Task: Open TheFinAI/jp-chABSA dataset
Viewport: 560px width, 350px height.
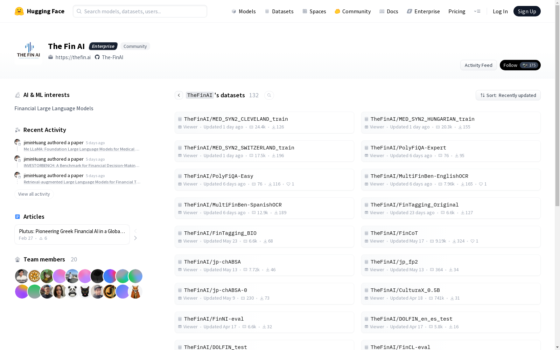Action: click(264, 265)
